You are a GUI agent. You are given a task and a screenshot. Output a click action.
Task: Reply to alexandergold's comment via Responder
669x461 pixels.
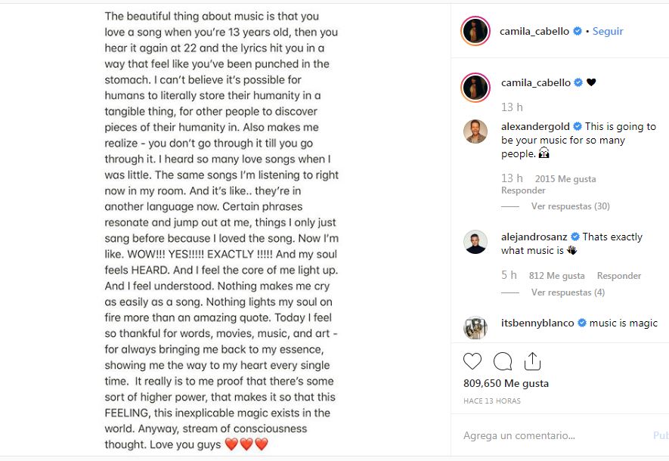(x=523, y=191)
